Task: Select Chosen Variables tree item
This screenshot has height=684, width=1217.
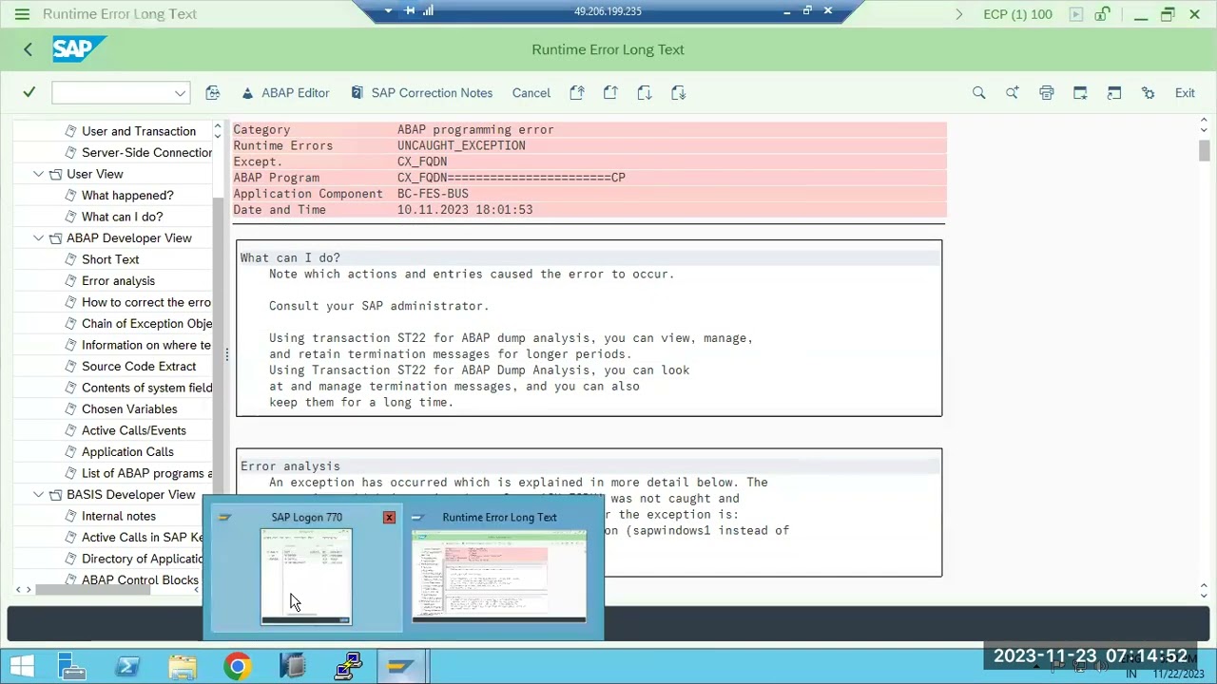Action: pos(129,409)
